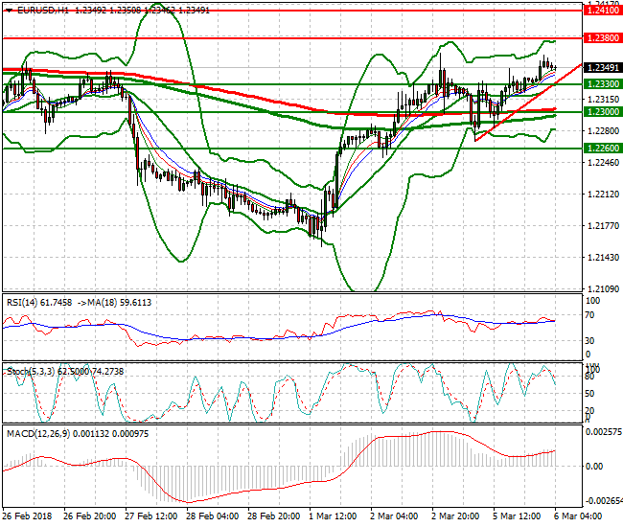Click the 1 Mar 12:00 time axis label
Screen dimensions: 623x527
pos(332,516)
